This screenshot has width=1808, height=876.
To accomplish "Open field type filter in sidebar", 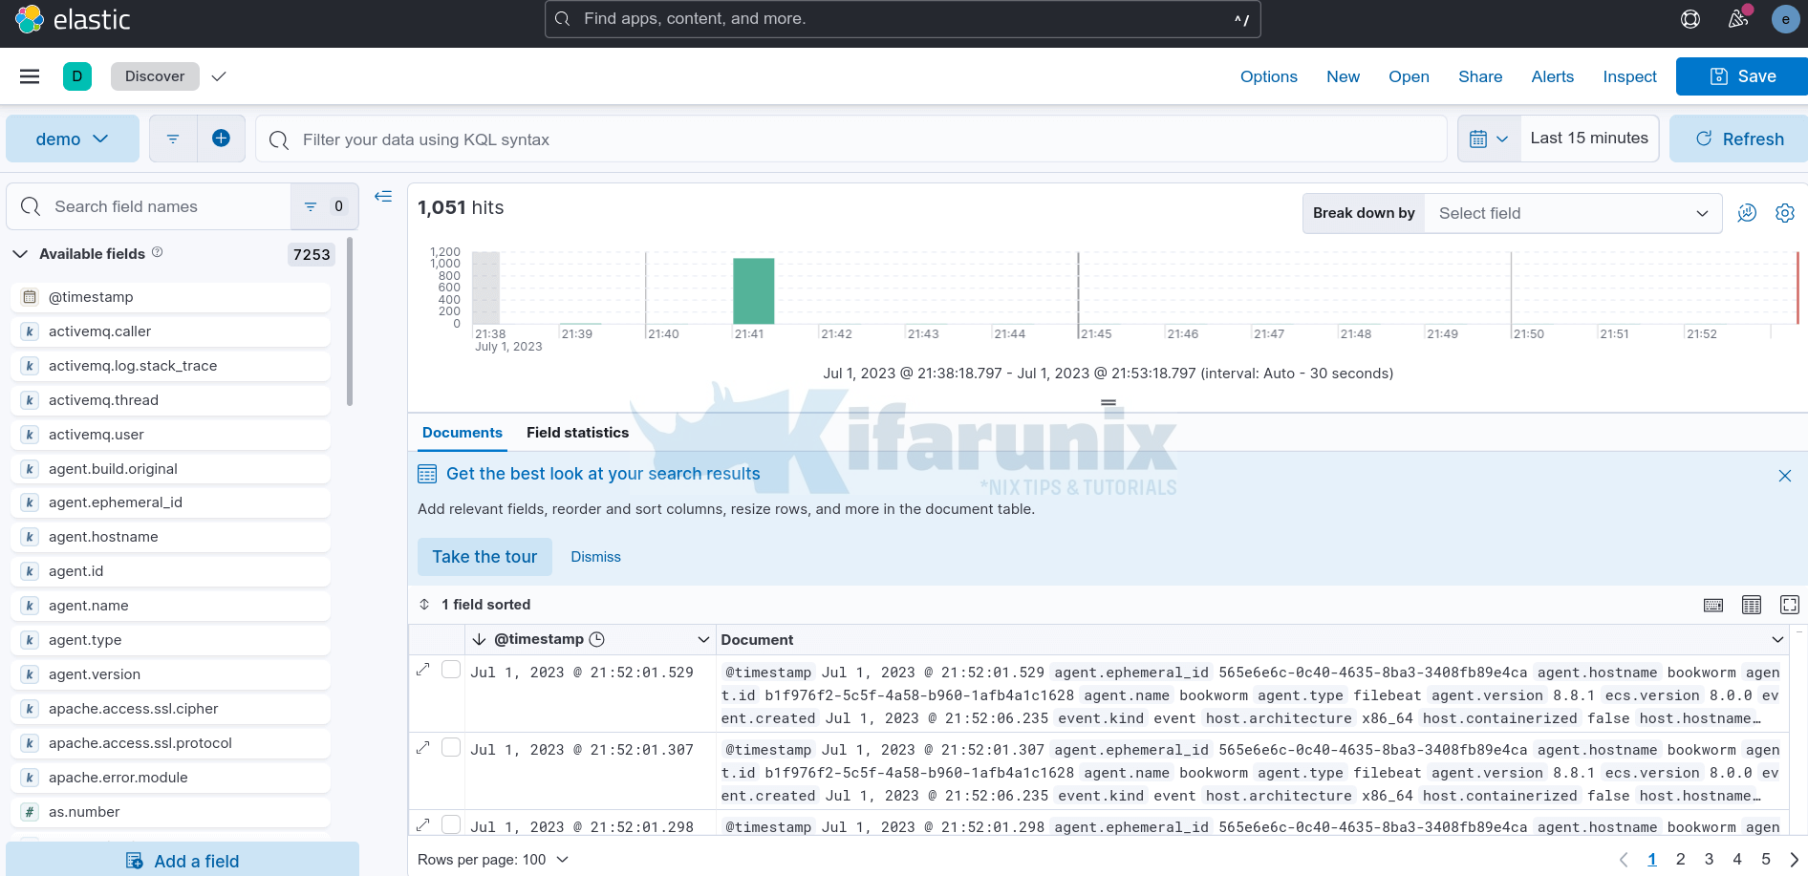I will 324,206.
